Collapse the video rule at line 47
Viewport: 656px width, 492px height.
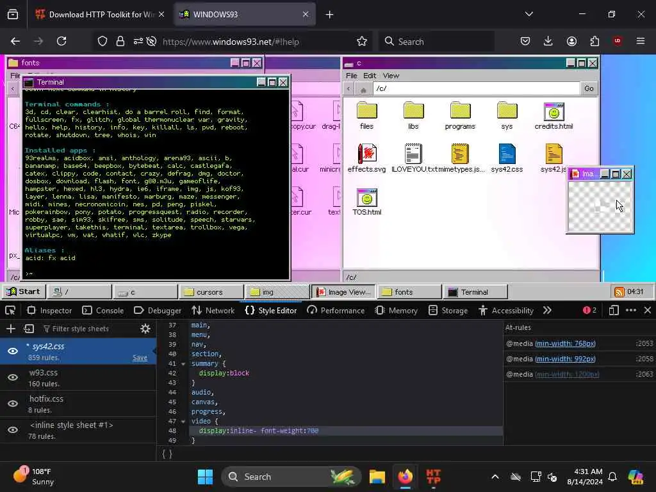click(x=183, y=422)
